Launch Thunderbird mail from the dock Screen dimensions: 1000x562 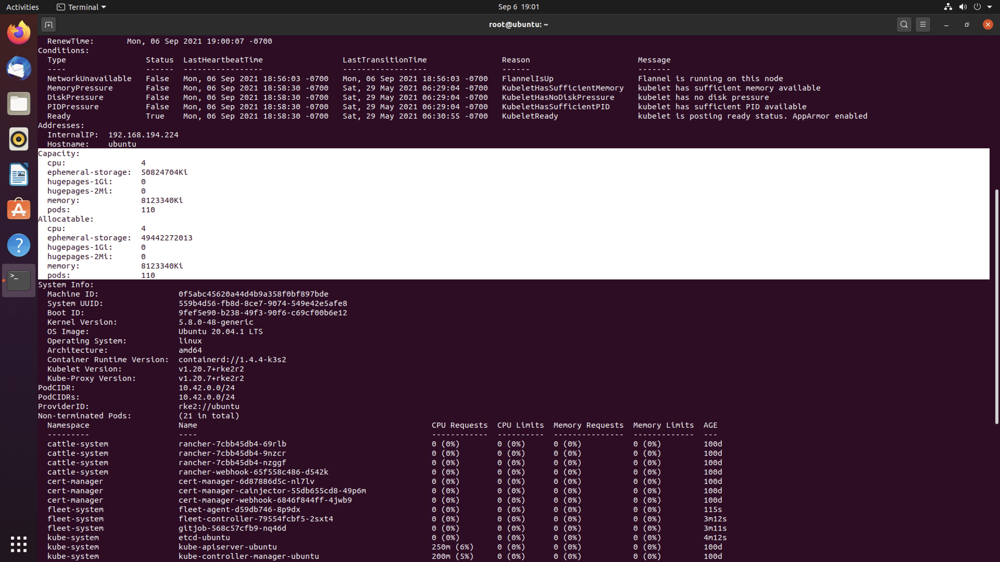pyautogui.click(x=19, y=68)
